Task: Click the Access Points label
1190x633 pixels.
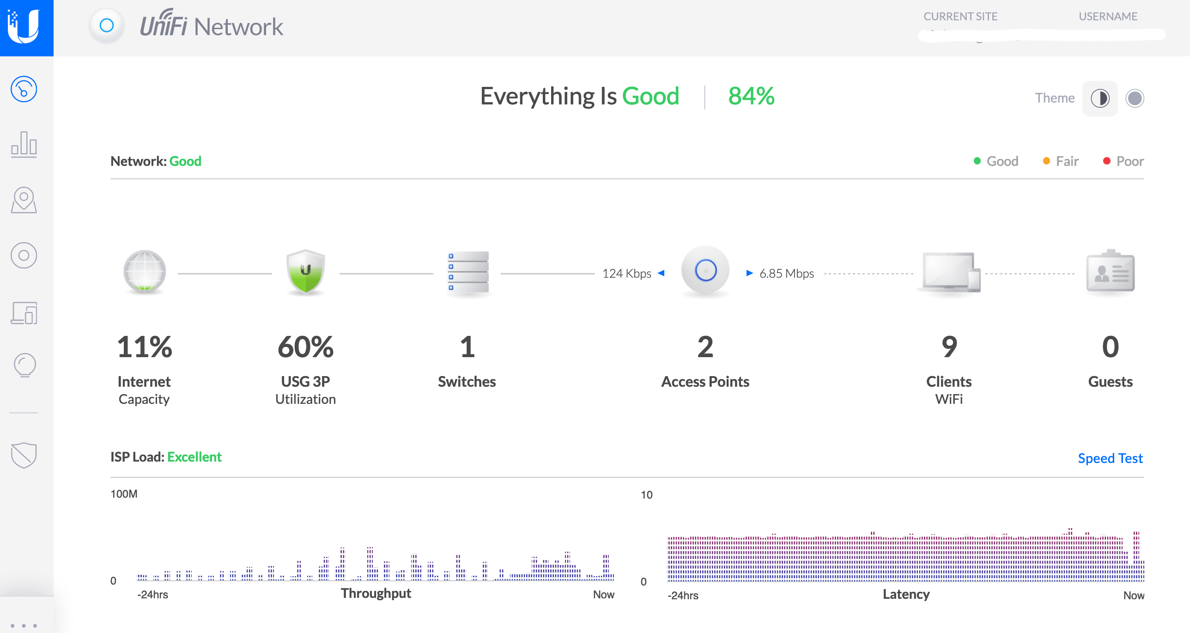Action: tap(705, 382)
